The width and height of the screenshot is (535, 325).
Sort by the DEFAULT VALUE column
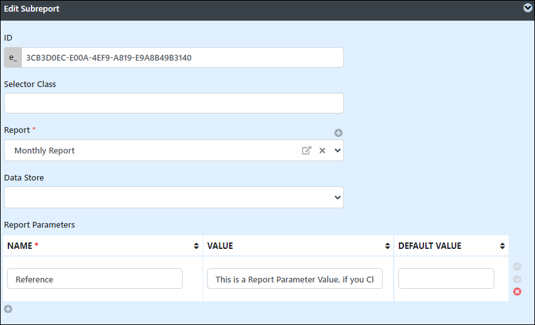point(502,246)
